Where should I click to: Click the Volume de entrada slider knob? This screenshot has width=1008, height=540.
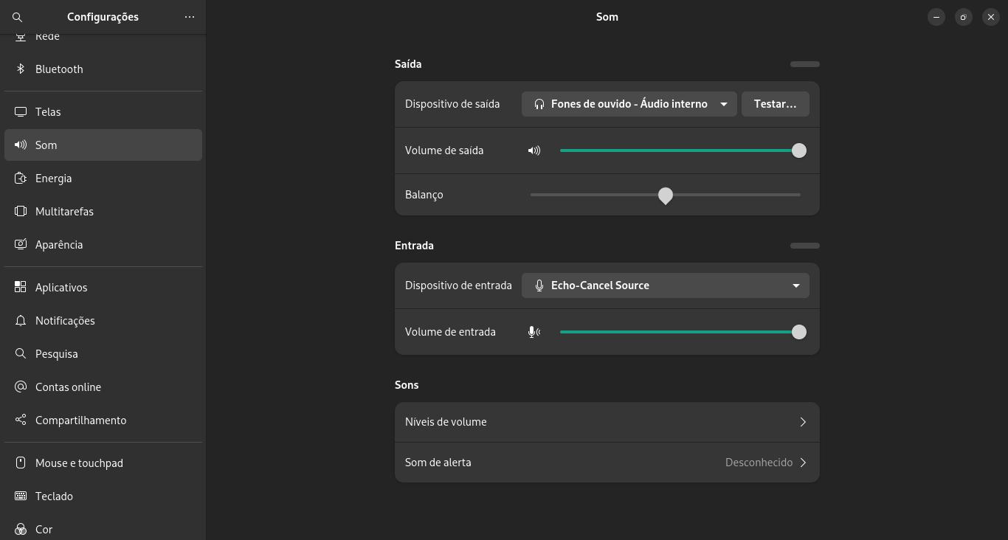pyautogui.click(x=799, y=332)
